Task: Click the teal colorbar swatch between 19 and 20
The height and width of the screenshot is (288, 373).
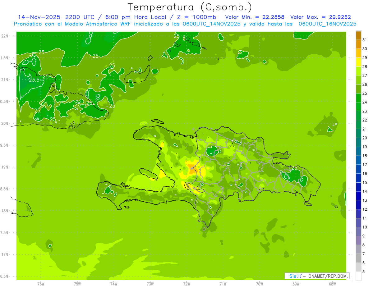Action: click(358, 142)
